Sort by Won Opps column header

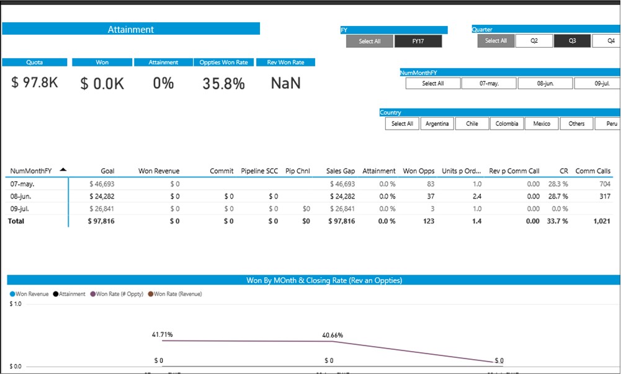[419, 171]
